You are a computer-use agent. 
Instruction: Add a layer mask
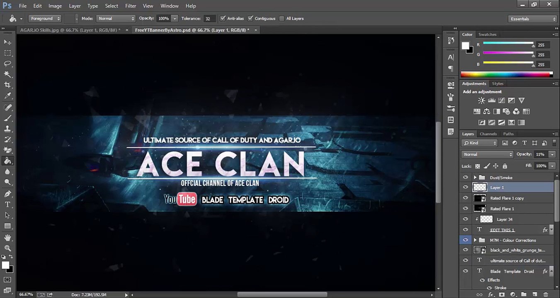(502, 294)
